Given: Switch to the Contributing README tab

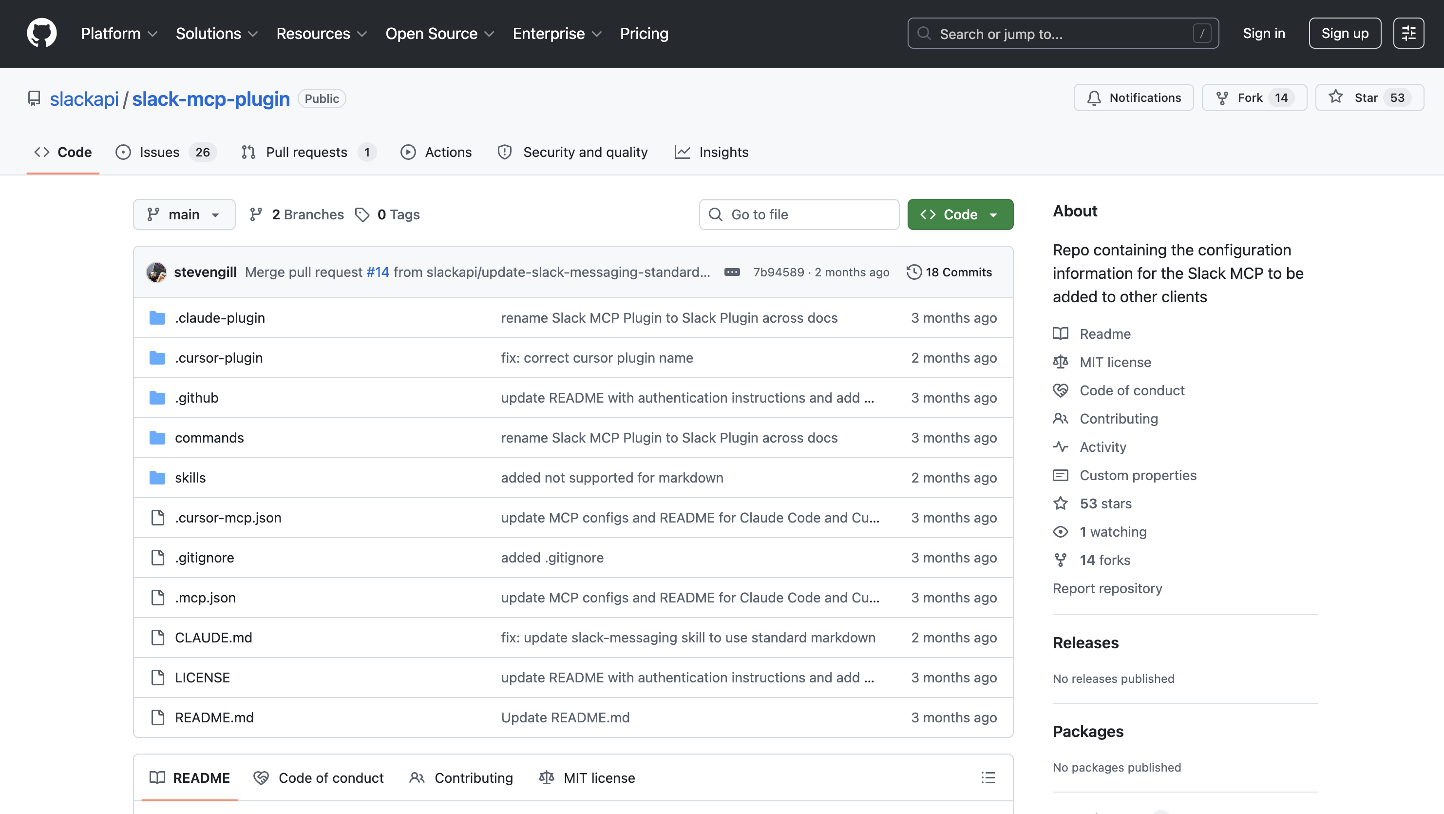Looking at the screenshot, I should click(461, 777).
